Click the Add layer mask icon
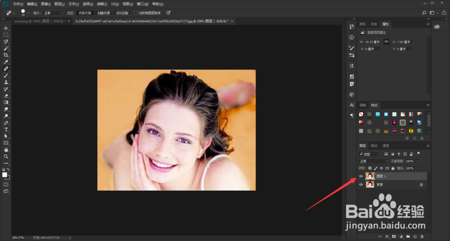 click(394, 237)
